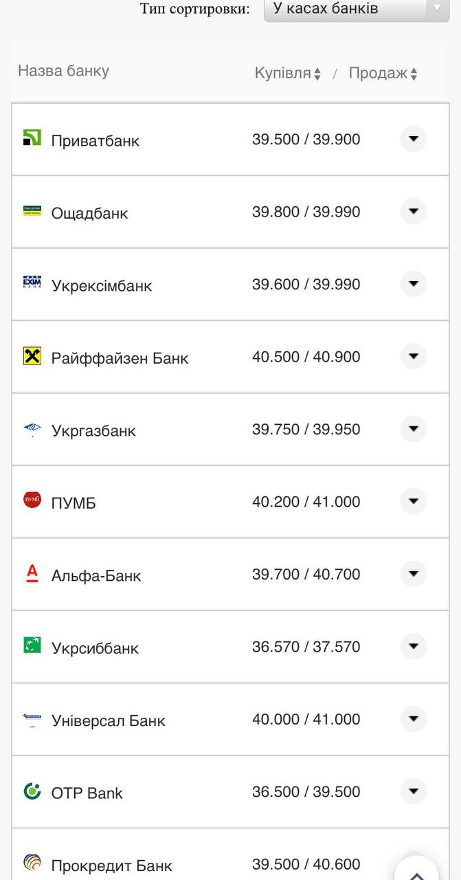Expand the Укргазбанк row arrow

[x=413, y=429]
